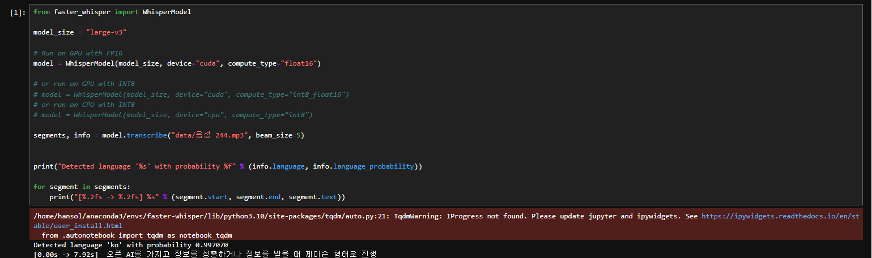Place cursor in the faster_whisper import line

point(112,12)
